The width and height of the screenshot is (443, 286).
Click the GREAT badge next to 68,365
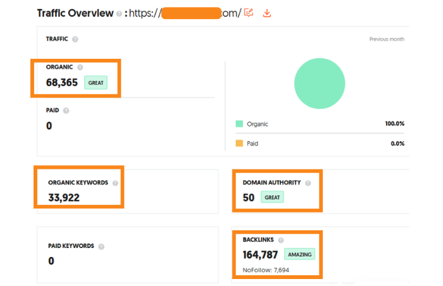coord(96,82)
